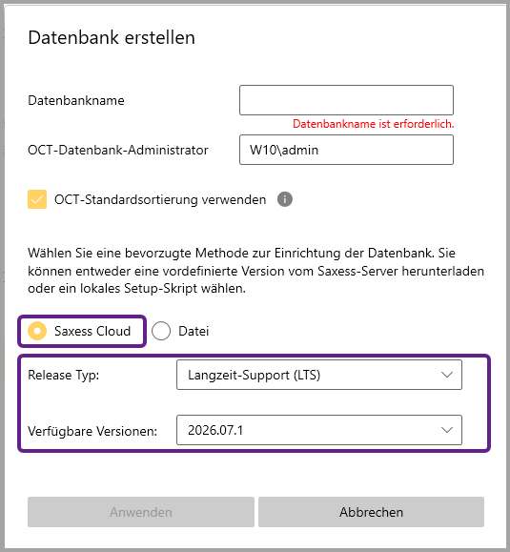
Task: Uncheck the OCT-Standardsortierung verwenden checkbox
Action: point(37,199)
